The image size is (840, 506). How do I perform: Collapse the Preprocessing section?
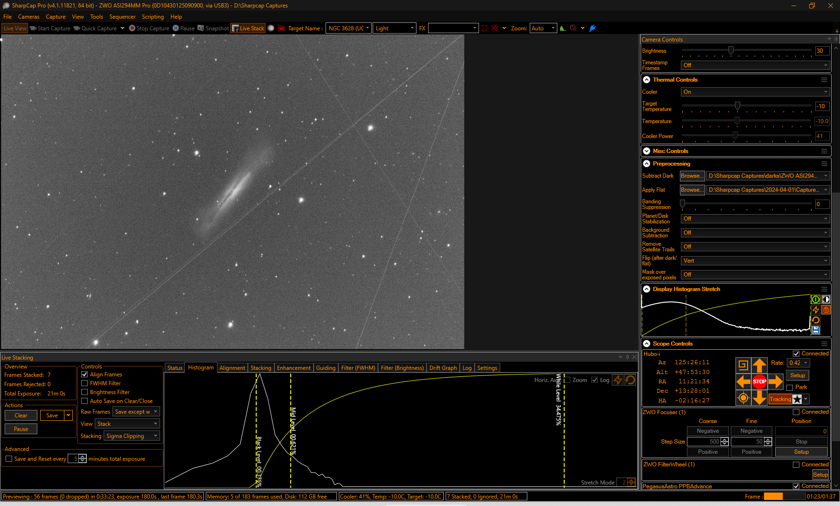(x=647, y=164)
